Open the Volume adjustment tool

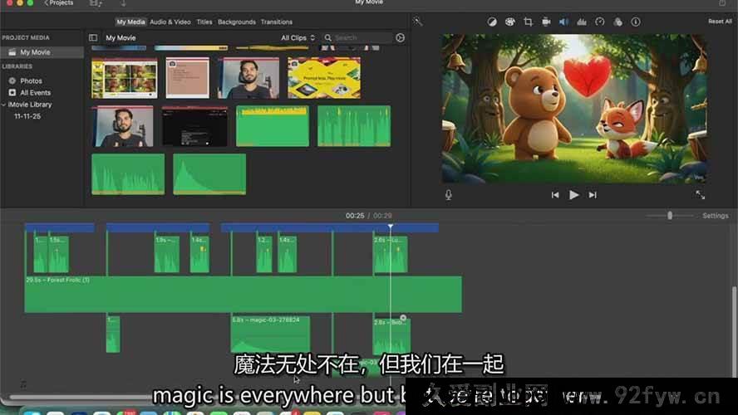(x=563, y=22)
